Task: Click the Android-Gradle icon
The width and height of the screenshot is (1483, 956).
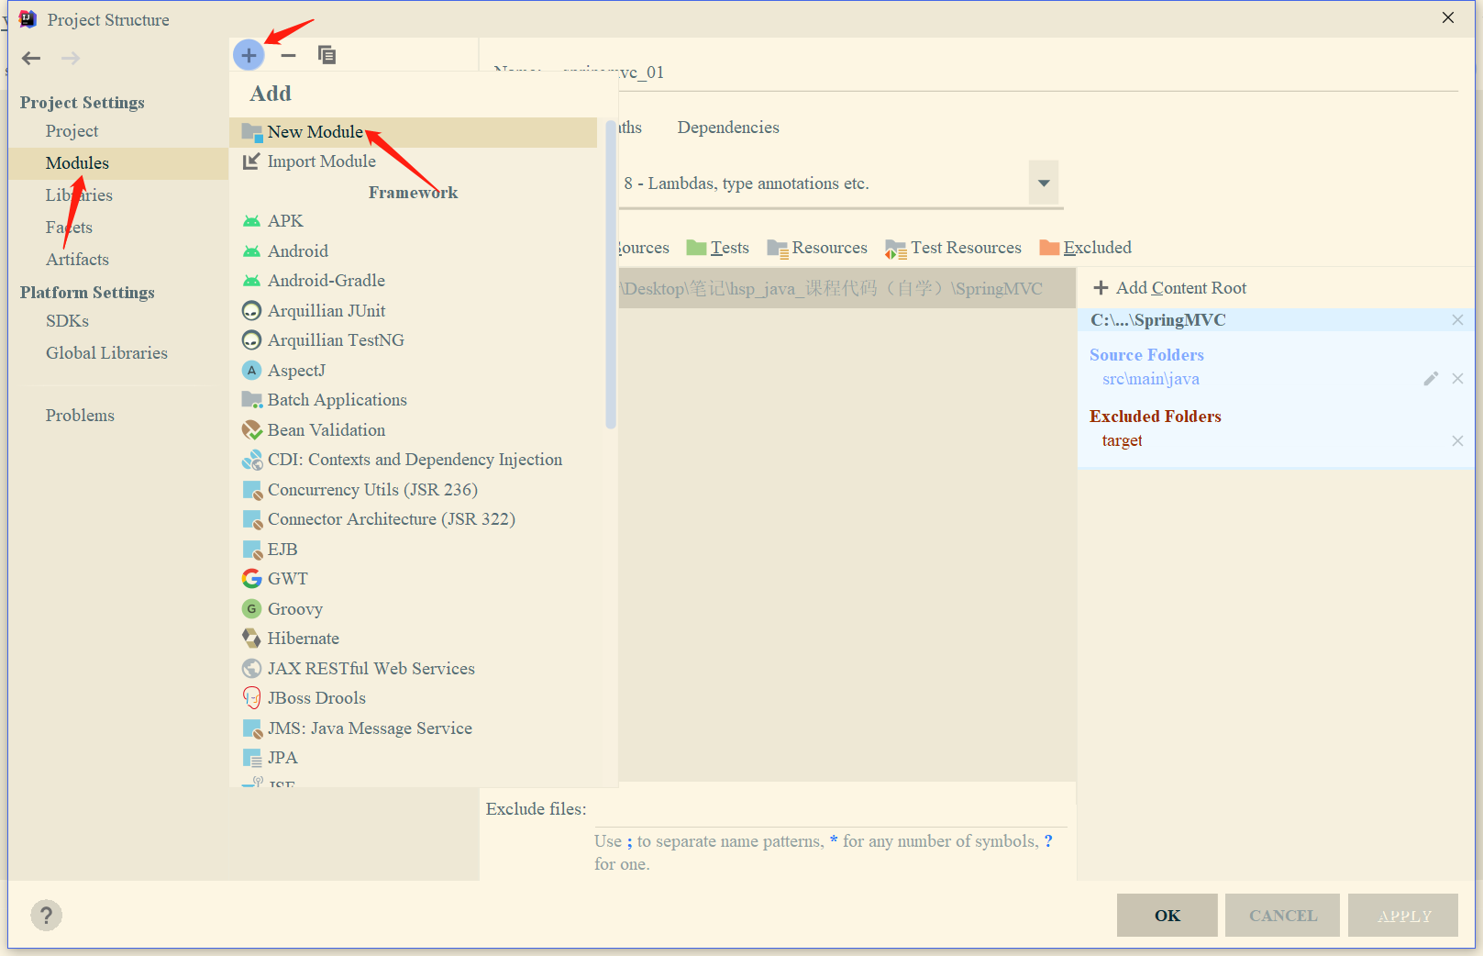Action: 251,281
